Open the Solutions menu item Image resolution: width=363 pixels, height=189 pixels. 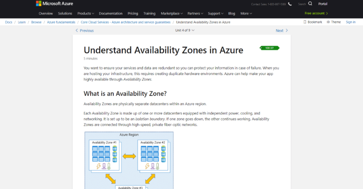click(x=65, y=13)
